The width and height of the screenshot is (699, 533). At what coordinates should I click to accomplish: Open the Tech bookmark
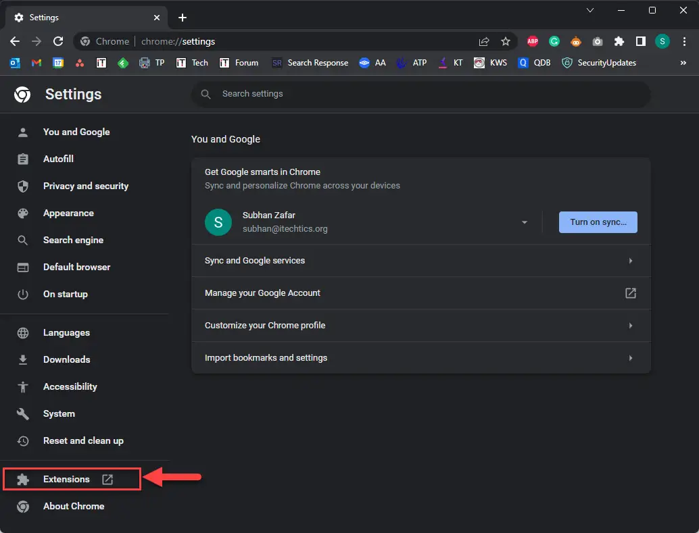pyautogui.click(x=192, y=63)
